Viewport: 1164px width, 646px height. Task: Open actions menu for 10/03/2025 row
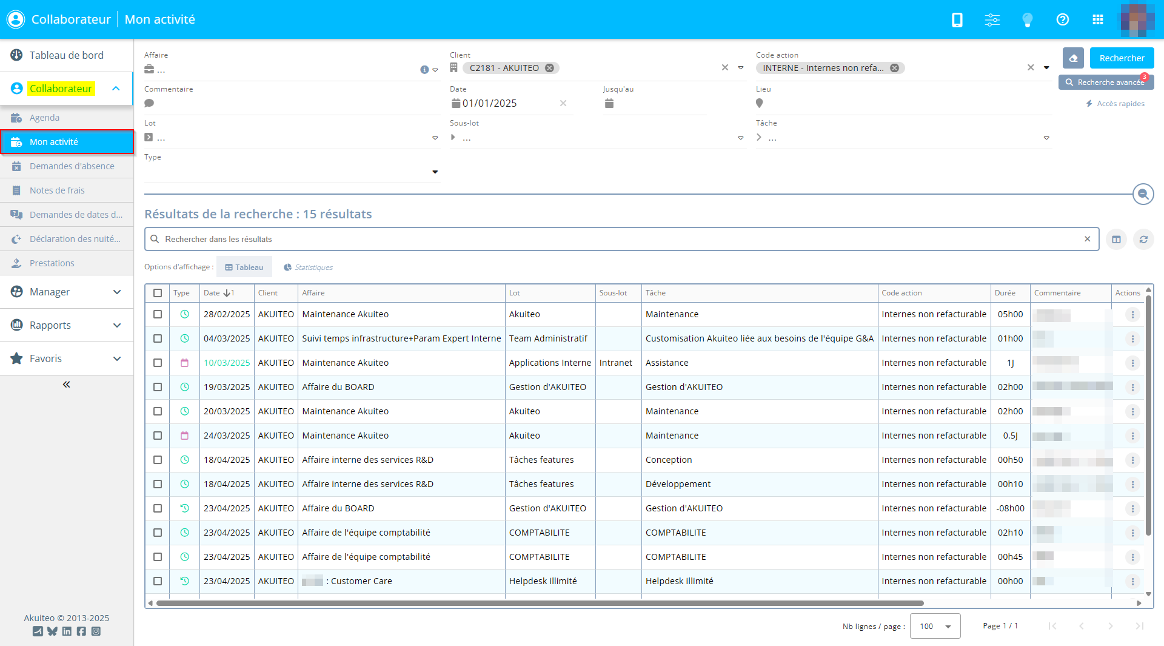1132,363
